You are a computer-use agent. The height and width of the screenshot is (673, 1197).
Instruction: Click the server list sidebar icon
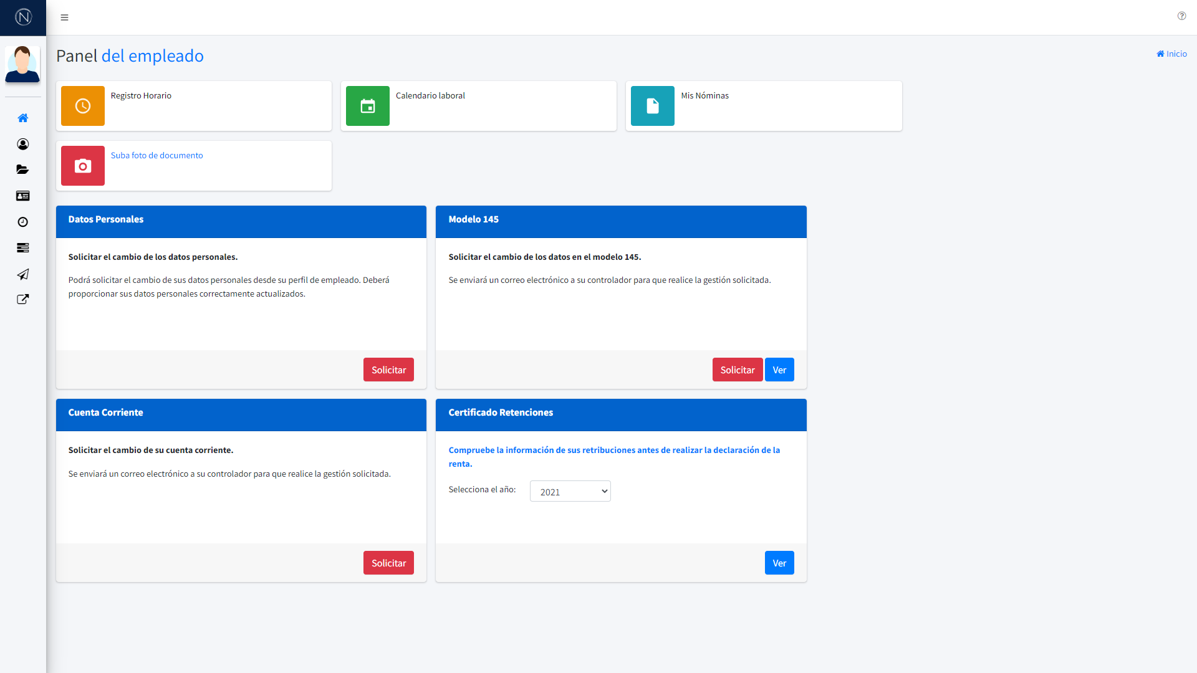pyautogui.click(x=23, y=248)
